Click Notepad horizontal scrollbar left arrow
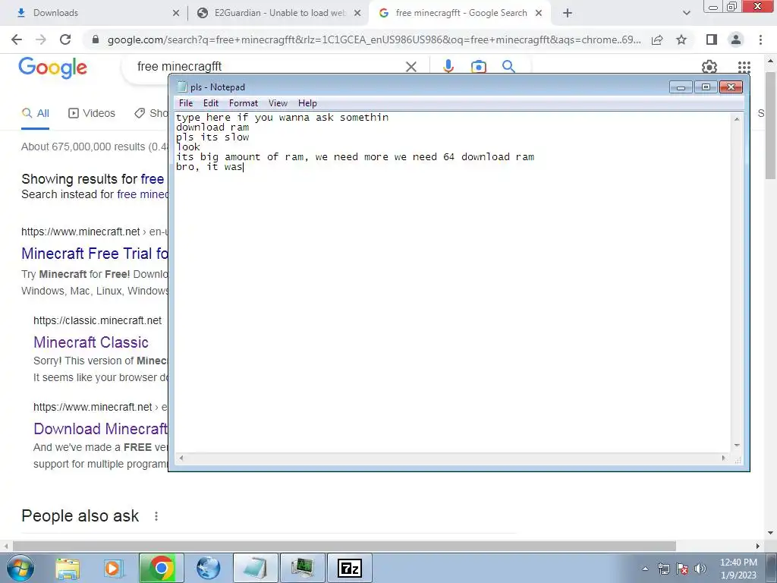 coord(181,458)
